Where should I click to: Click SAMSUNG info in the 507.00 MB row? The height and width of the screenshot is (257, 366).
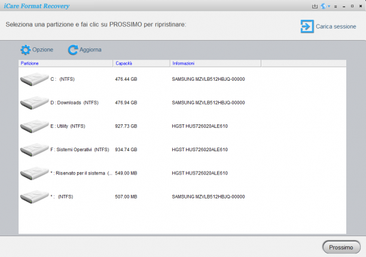pos(208,197)
